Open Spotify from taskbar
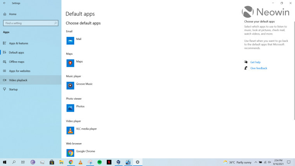 tap(99, 162)
